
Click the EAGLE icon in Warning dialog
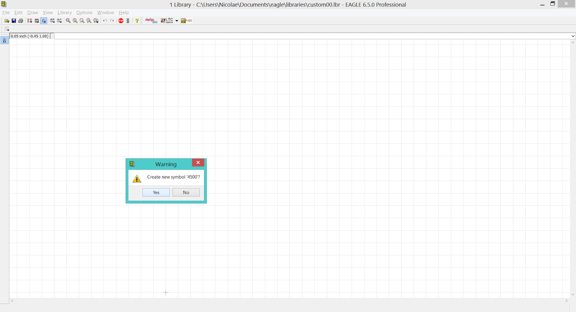132,164
